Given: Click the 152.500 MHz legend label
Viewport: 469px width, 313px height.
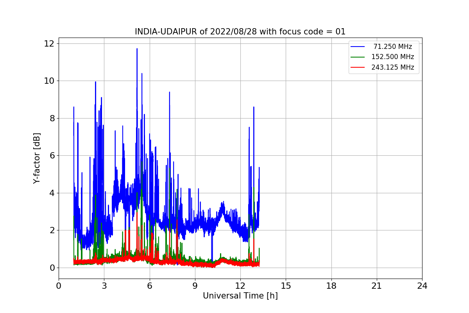Looking at the screenshot, I should pyautogui.click(x=392, y=57).
